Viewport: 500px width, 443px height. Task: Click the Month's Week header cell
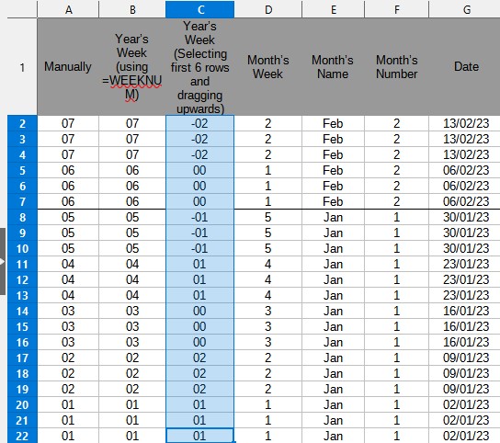click(267, 67)
